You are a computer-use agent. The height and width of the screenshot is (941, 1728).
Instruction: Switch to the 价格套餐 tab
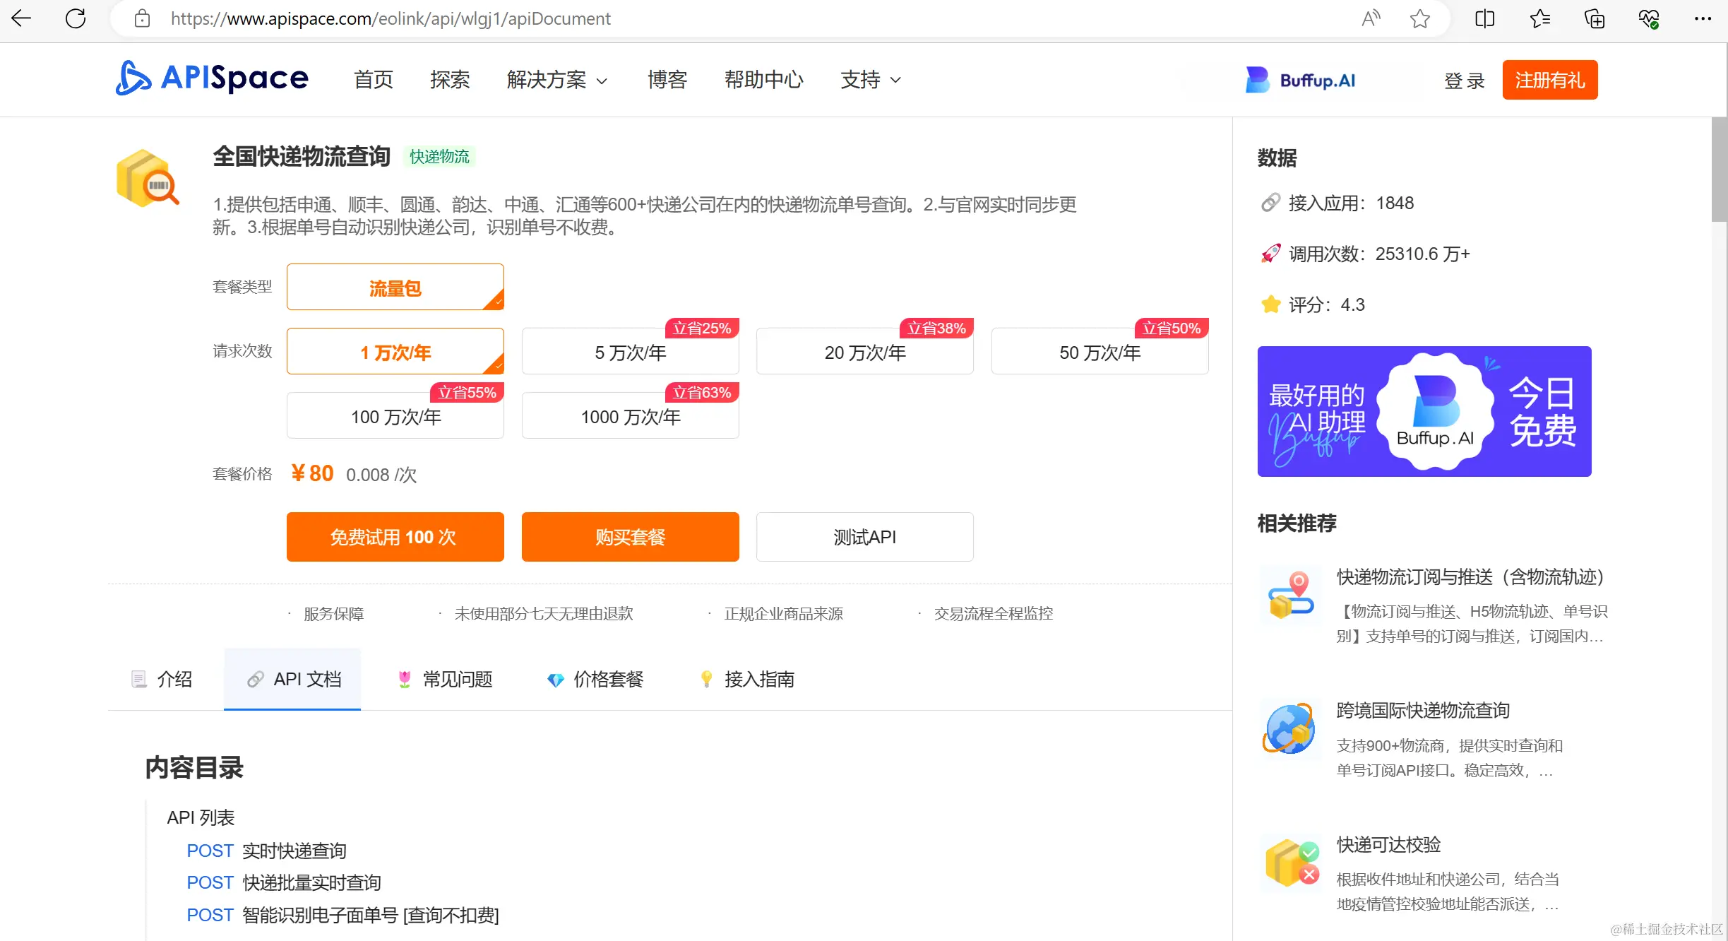pyautogui.click(x=595, y=679)
